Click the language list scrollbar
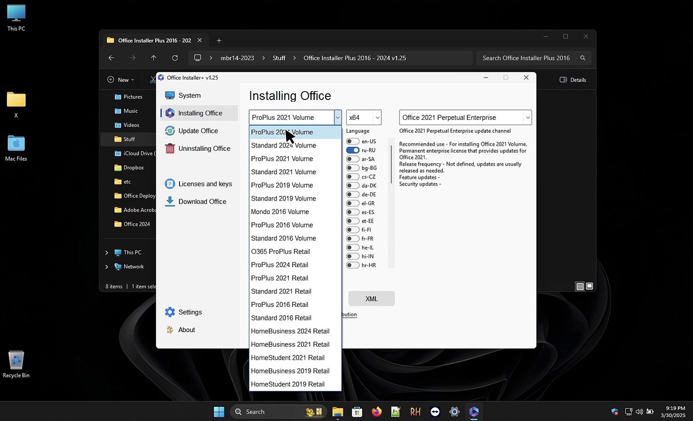 [391, 164]
